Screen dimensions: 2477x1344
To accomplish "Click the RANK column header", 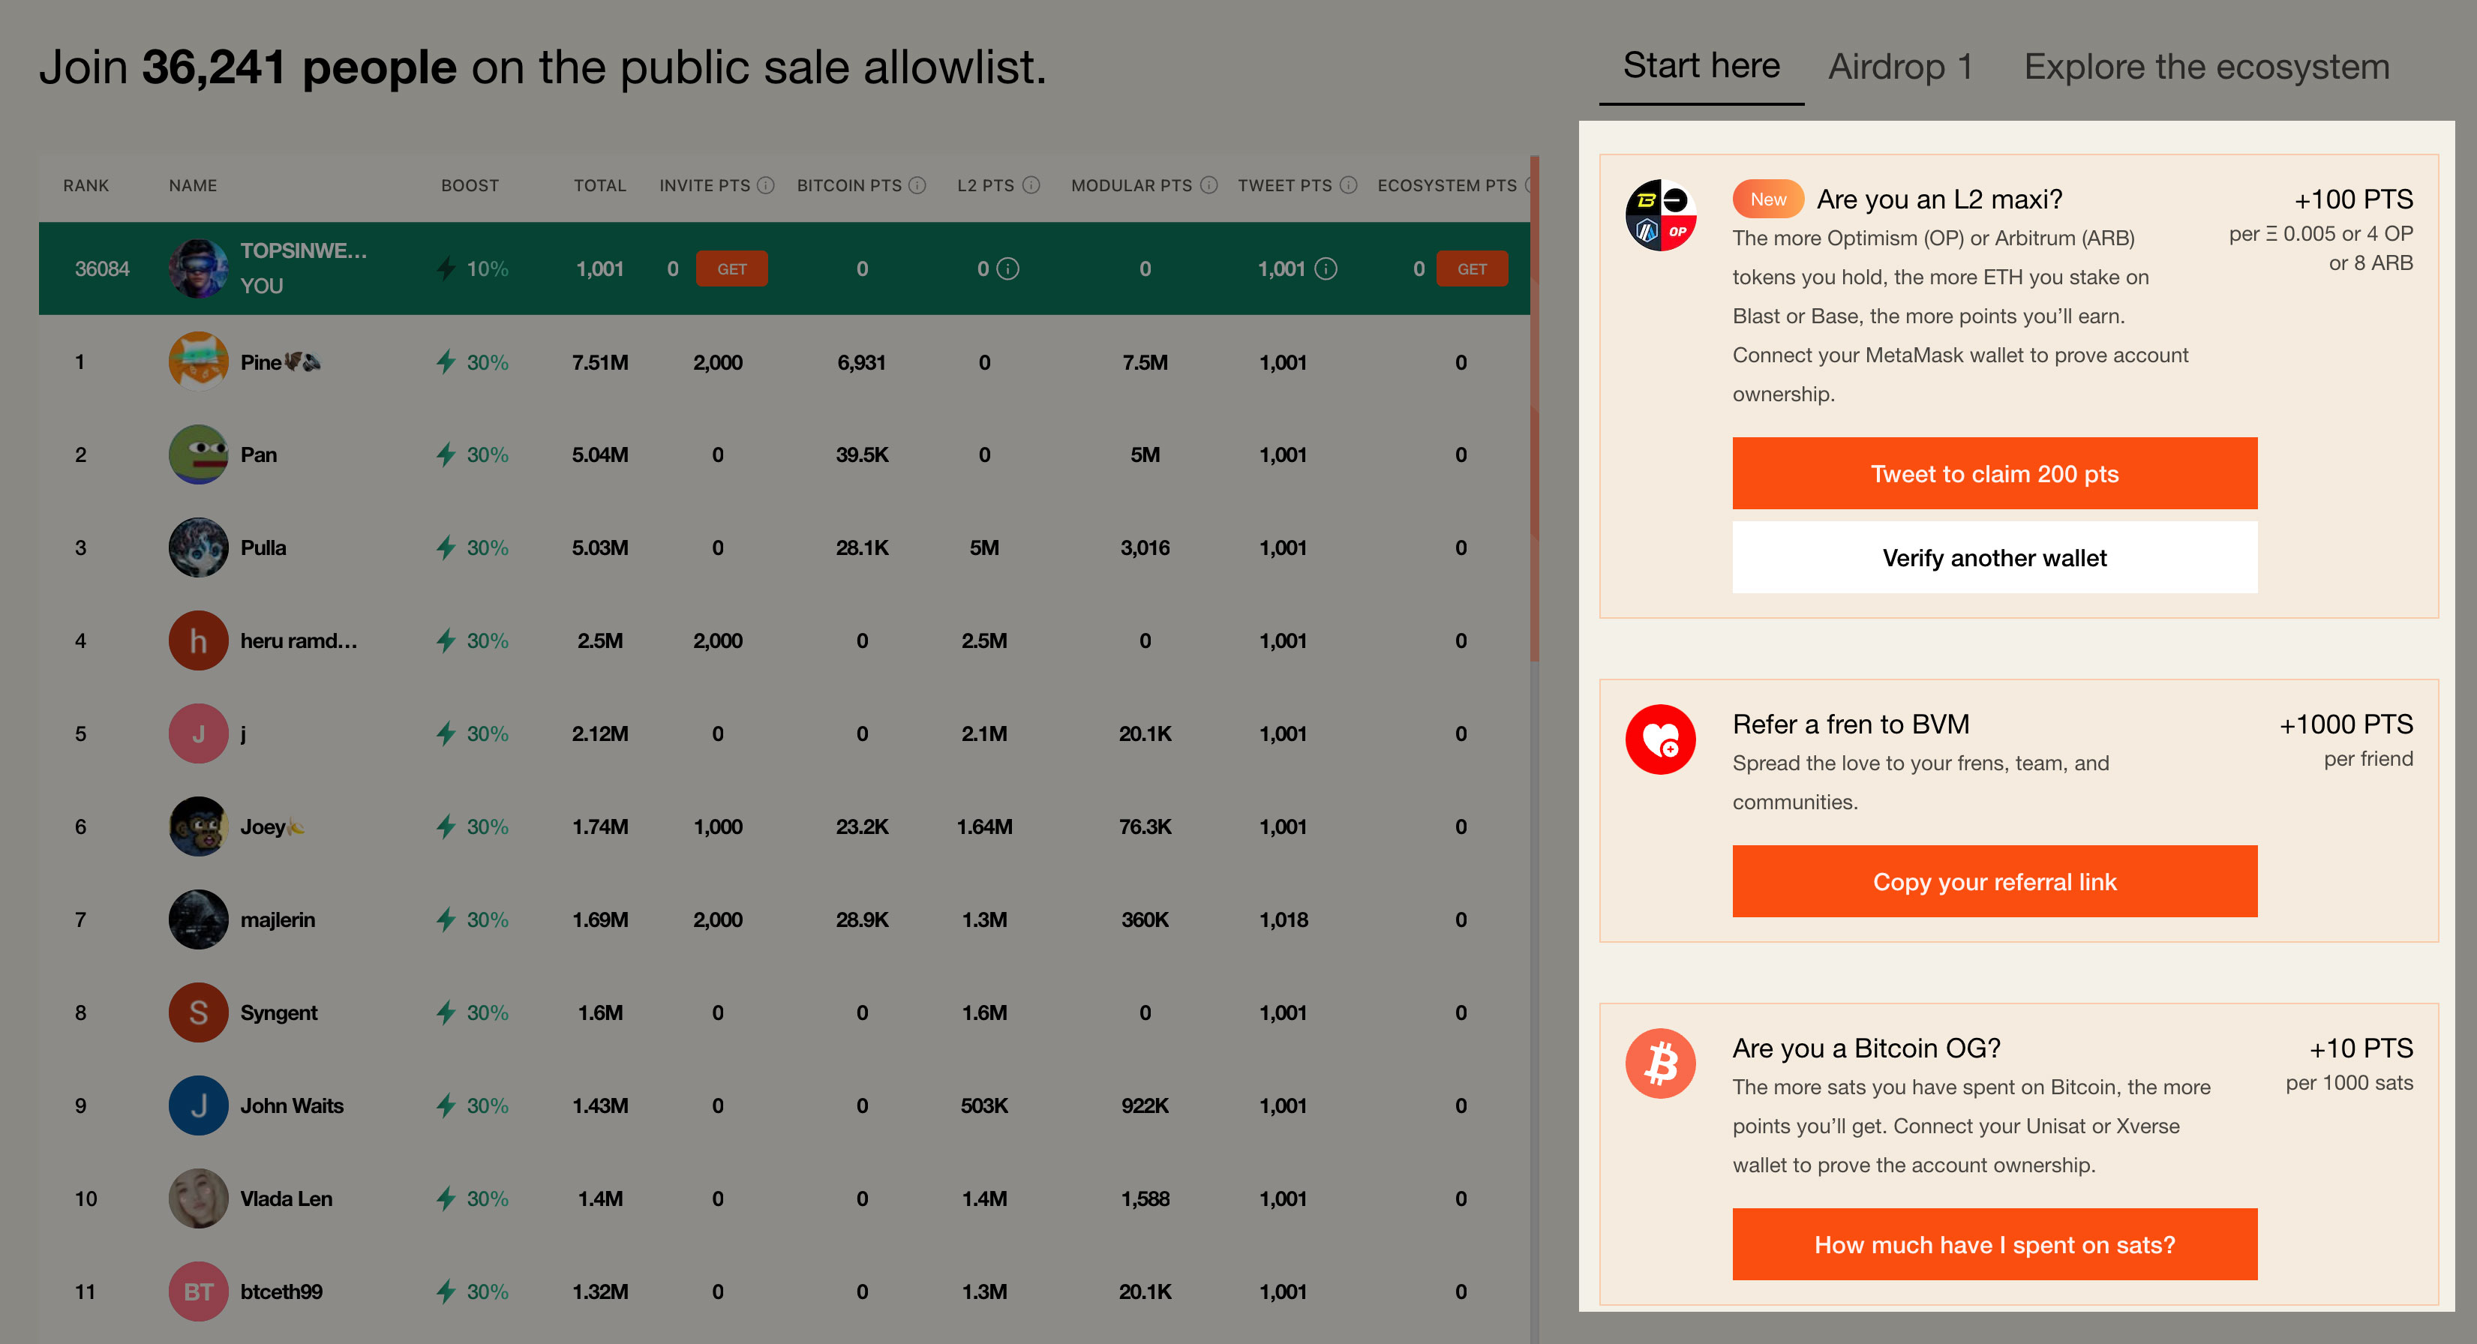I will point(86,185).
